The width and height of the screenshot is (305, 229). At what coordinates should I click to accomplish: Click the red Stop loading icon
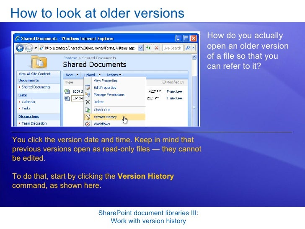(x=157, y=48)
